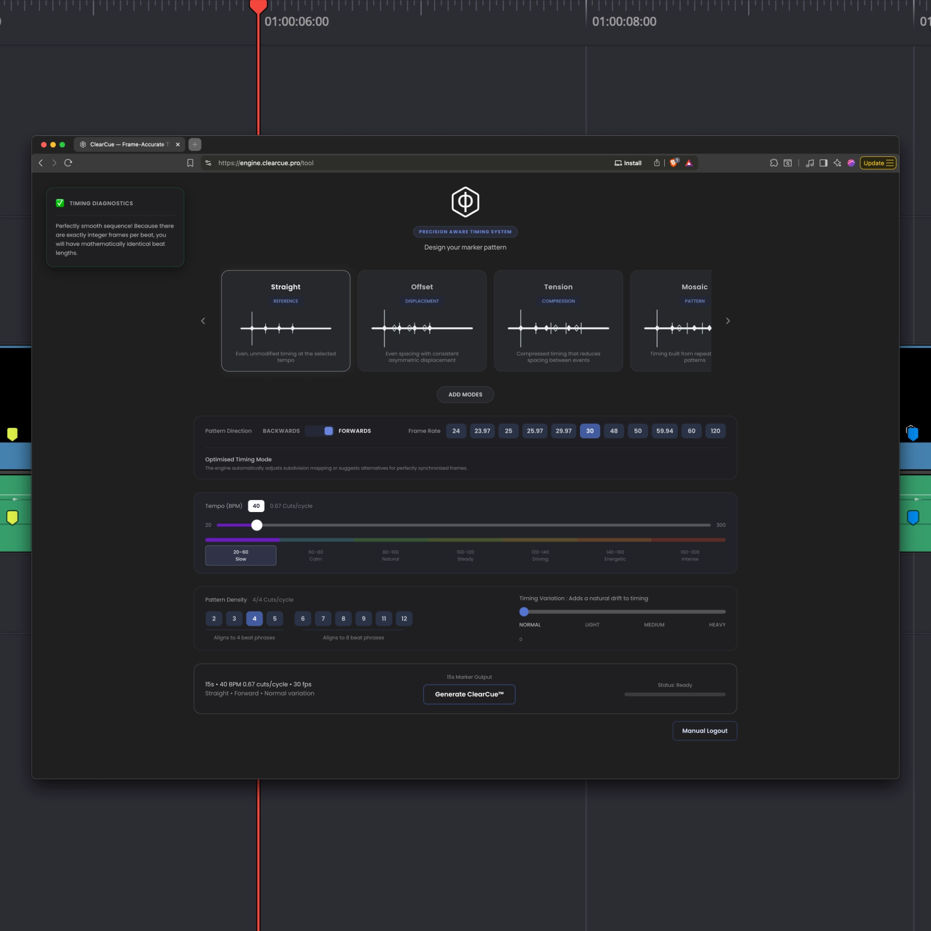
Task: Select the Mosaic pattern card
Action: click(x=671, y=320)
